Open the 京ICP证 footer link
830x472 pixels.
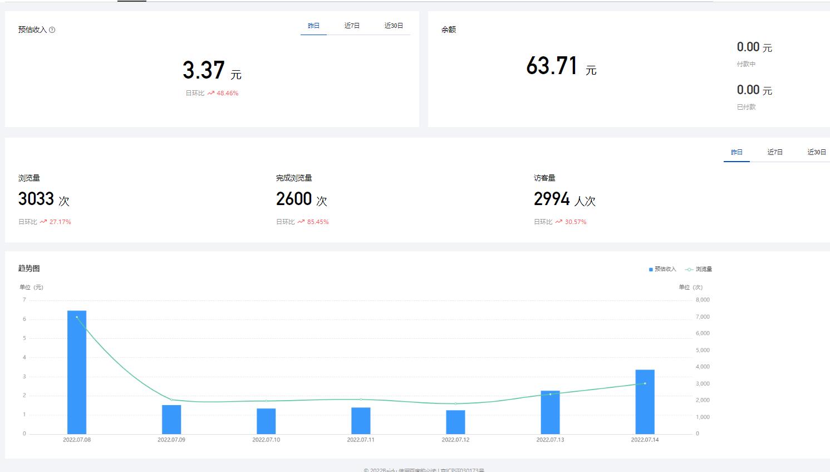tap(462, 470)
